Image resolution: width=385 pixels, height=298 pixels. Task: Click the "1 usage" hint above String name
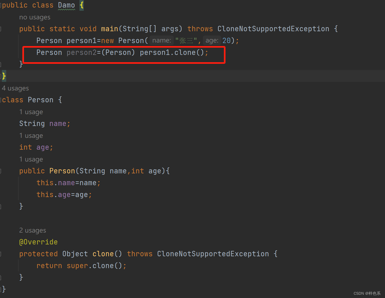coord(31,112)
